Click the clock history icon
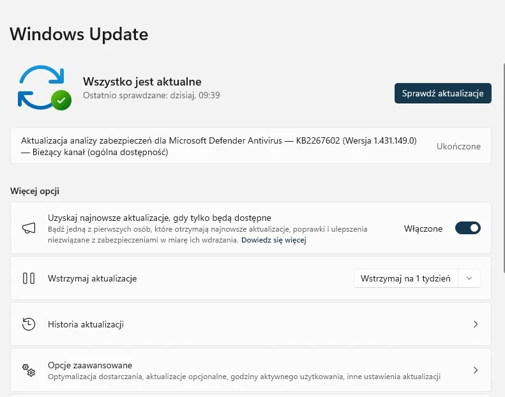 coord(29,324)
